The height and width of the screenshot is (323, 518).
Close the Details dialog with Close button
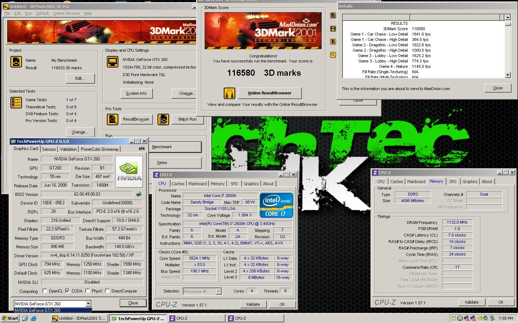point(498,88)
